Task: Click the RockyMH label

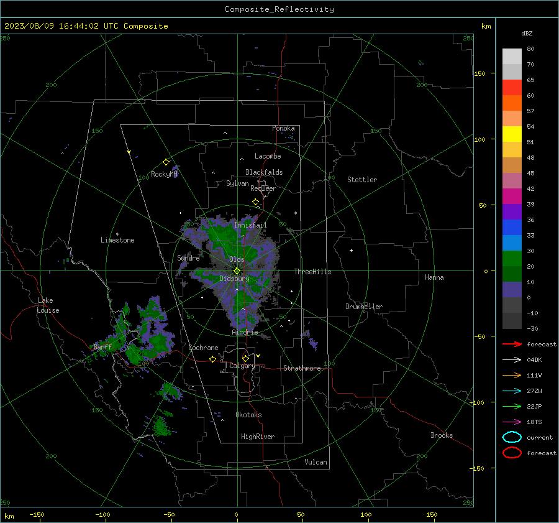Action: tap(164, 174)
